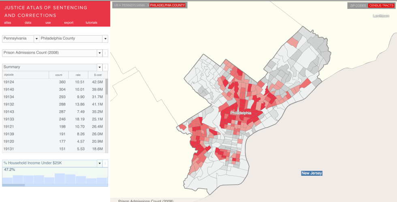This screenshot has width=397, height=202.
Task: Click the tallest histogram bar
Action: (60, 179)
